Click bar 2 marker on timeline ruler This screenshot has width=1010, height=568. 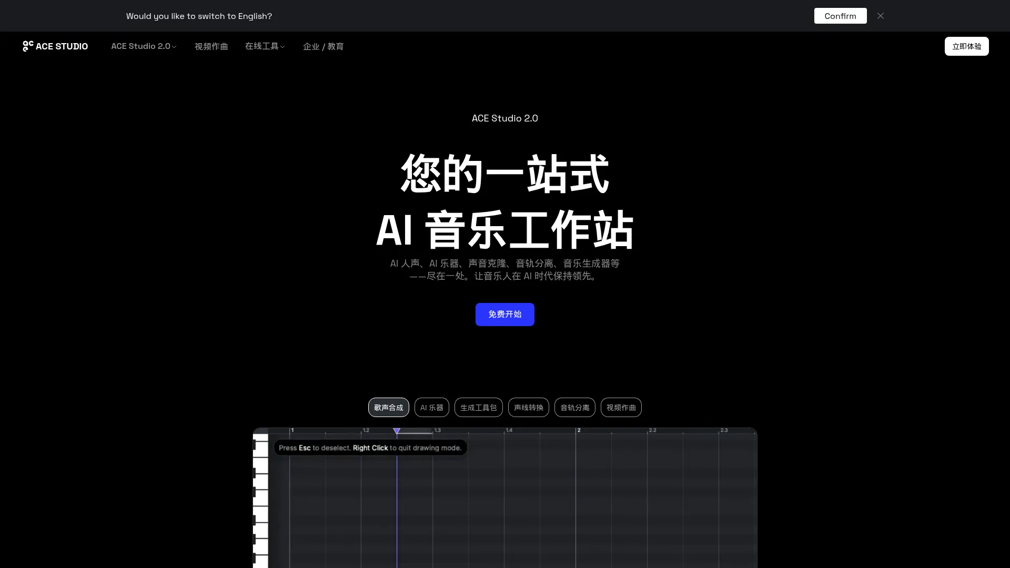tap(579, 430)
